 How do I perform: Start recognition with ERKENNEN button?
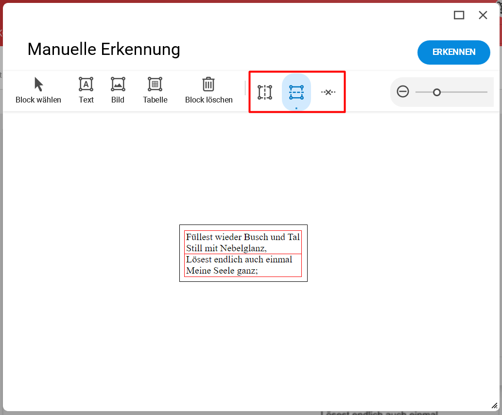pyautogui.click(x=454, y=52)
